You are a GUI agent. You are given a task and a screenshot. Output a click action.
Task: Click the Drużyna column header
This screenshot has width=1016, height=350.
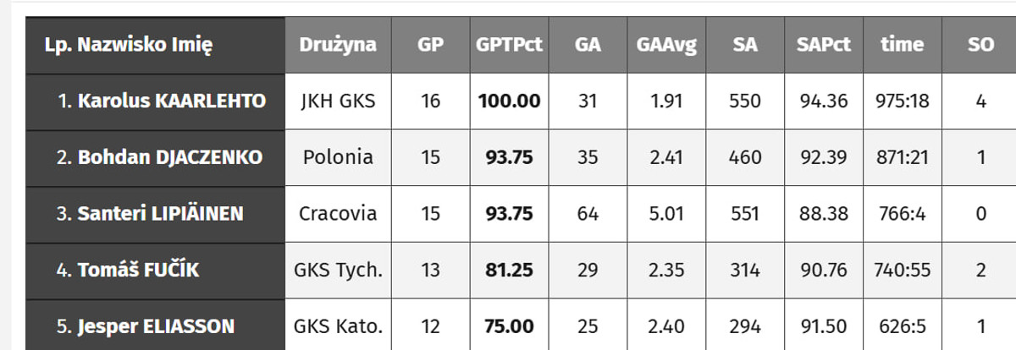[x=338, y=45]
